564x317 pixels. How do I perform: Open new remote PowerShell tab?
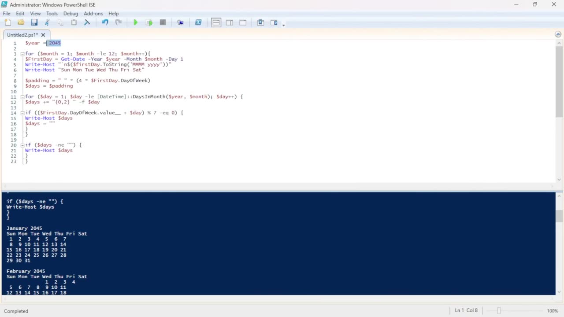point(180,22)
